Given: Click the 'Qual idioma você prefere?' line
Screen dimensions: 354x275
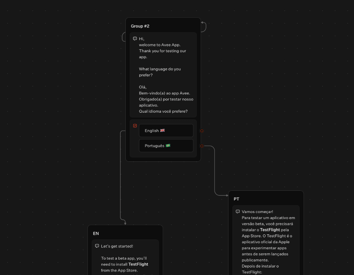Looking at the screenshot, I should point(163,111).
